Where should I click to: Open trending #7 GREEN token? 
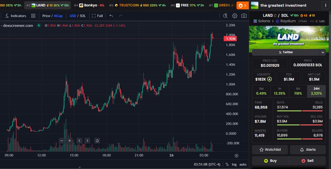pyautogui.click(x=222, y=5)
